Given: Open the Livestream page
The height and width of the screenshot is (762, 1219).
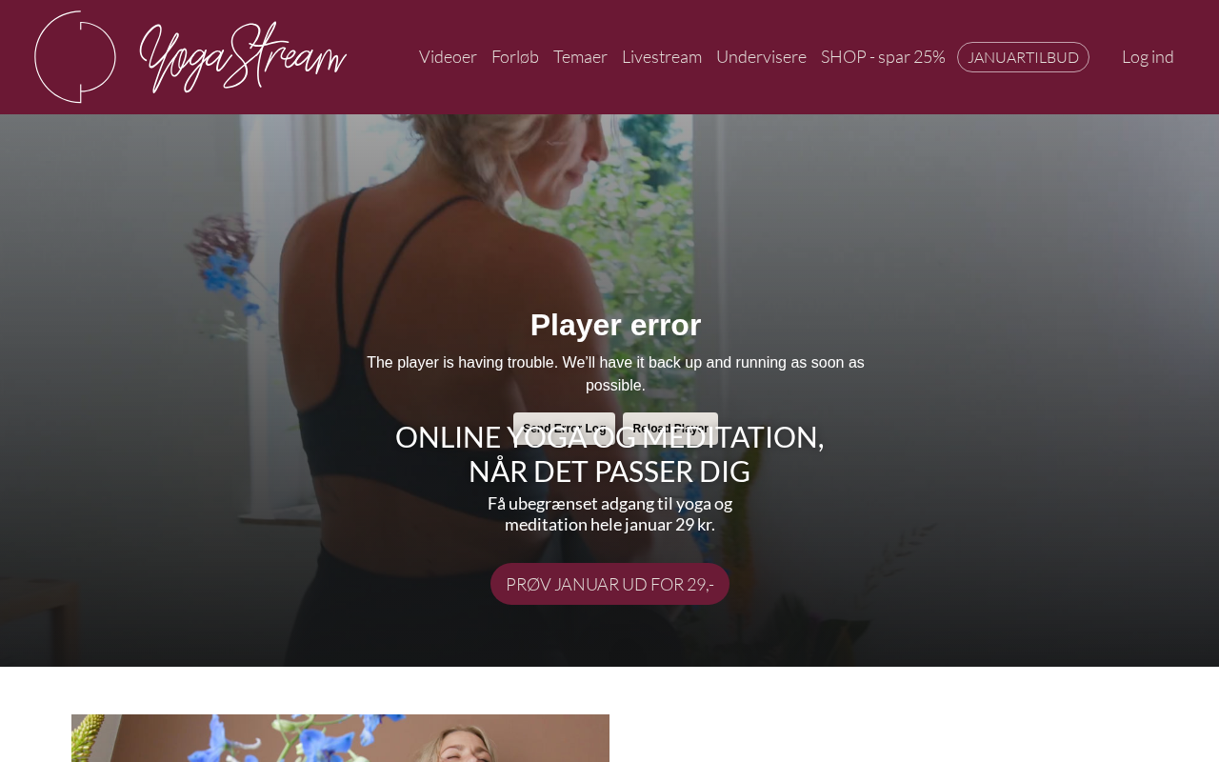Looking at the screenshot, I should 662,57.
